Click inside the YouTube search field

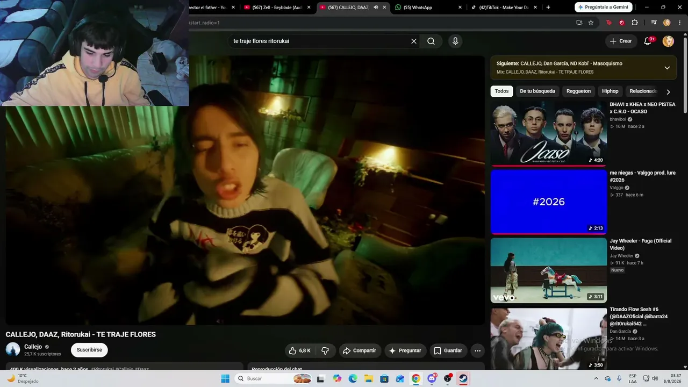tap(320, 41)
